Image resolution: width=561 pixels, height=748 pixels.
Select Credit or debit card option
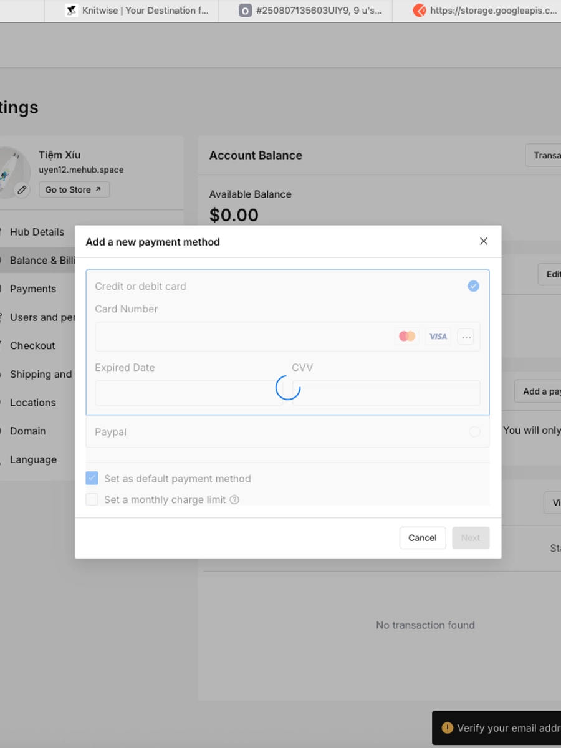tap(473, 286)
